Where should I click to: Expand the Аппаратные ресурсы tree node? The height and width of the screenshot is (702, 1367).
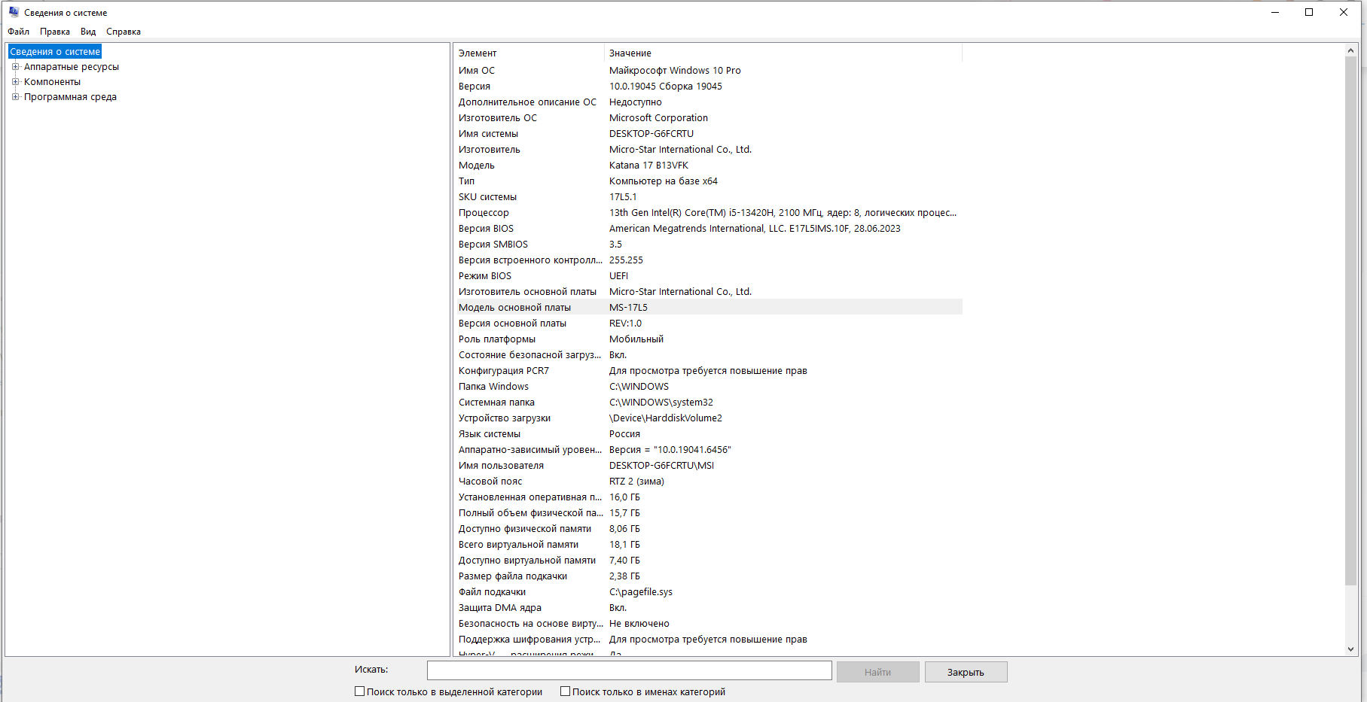tap(15, 67)
